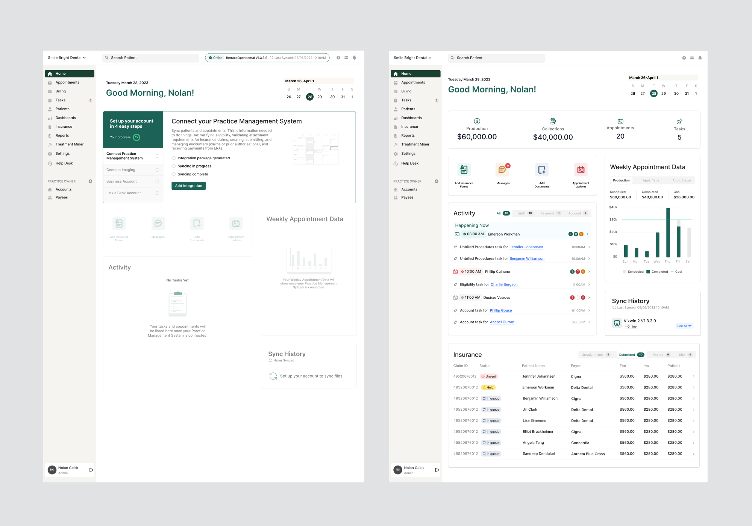Image resolution: width=752 pixels, height=526 pixels.
Task: Open the Jennifer Johannsen insurance row chevron
Action: 693,376
